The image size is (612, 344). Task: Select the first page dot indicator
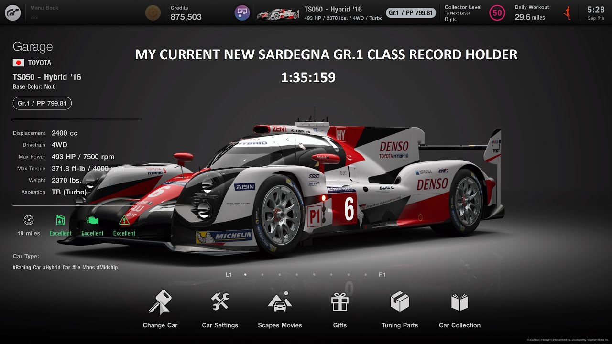(x=245, y=275)
